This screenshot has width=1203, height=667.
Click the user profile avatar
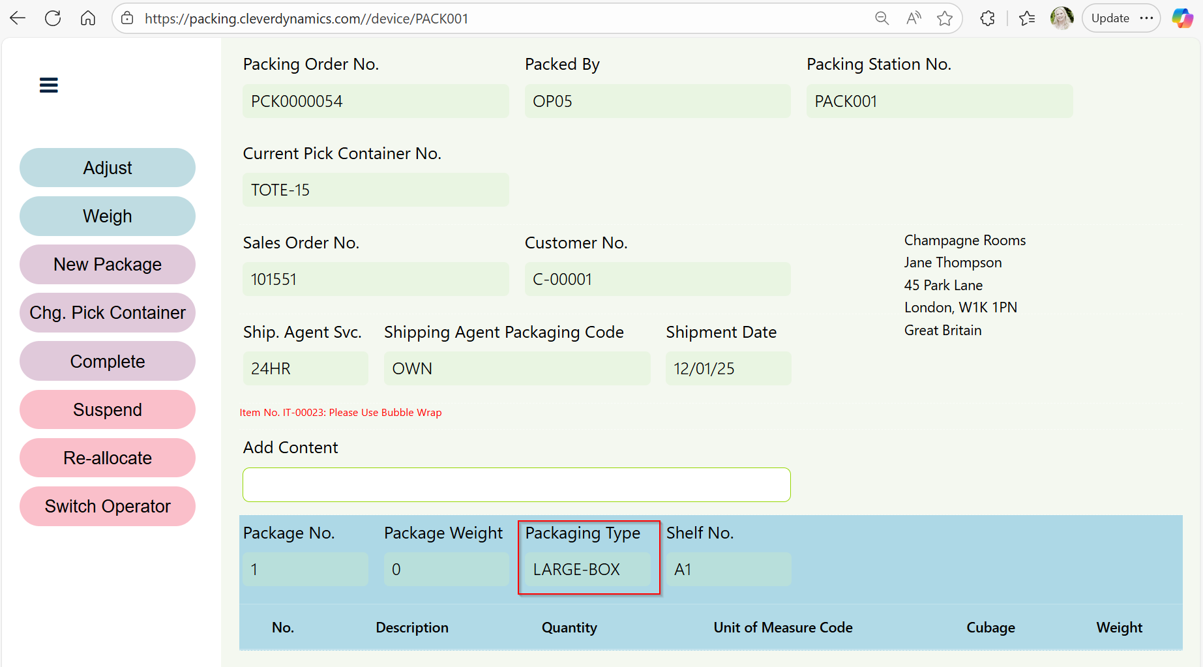(x=1062, y=18)
